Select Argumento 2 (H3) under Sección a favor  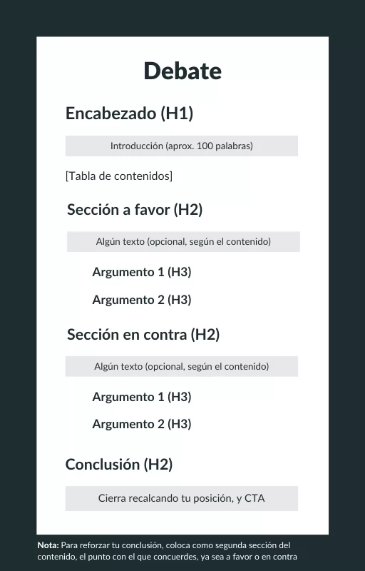[142, 300]
